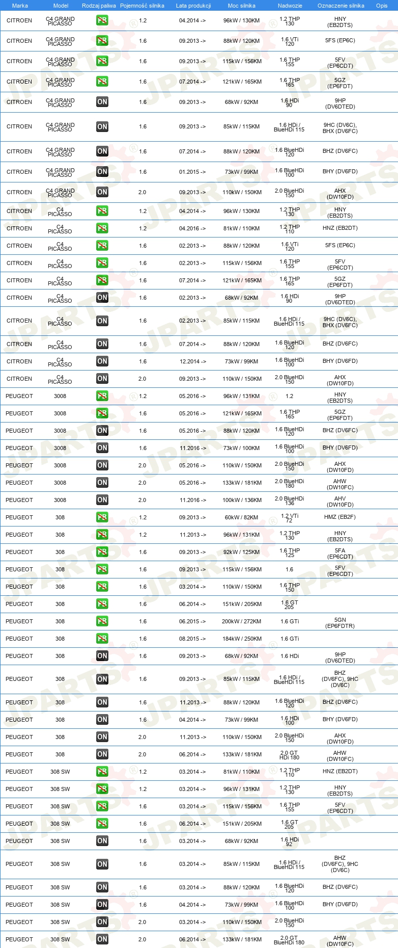The height and width of the screenshot is (948, 398).
Task: Select the ON icon in the C4 Grand Picasso 2.0 110kW/150KM row
Action: [x=102, y=192]
